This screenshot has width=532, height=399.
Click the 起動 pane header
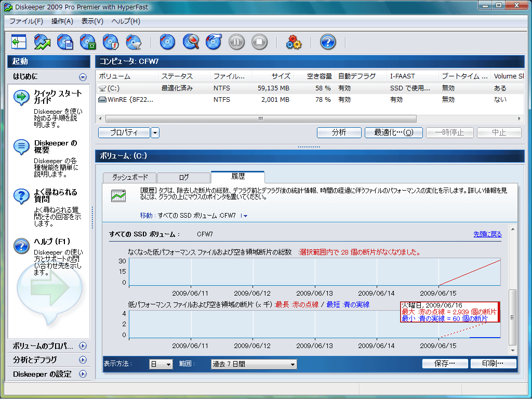(x=49, y=61)
